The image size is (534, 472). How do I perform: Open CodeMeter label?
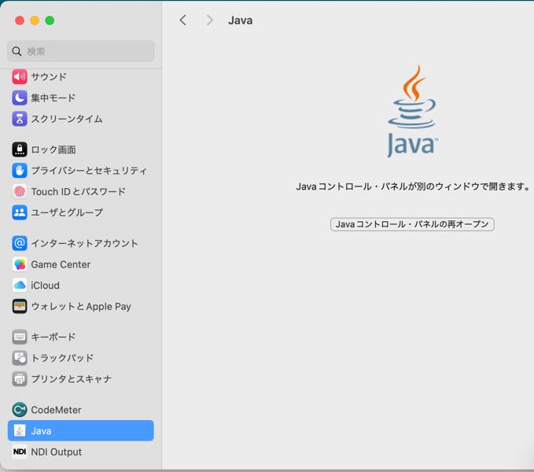[56, 410]
